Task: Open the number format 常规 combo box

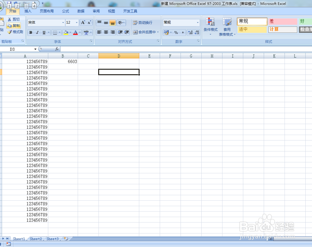Action: coord(181,22)
